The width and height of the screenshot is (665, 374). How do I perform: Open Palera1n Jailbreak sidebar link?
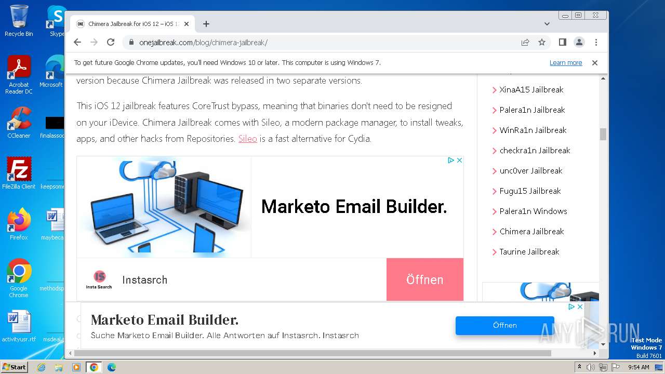532,110
